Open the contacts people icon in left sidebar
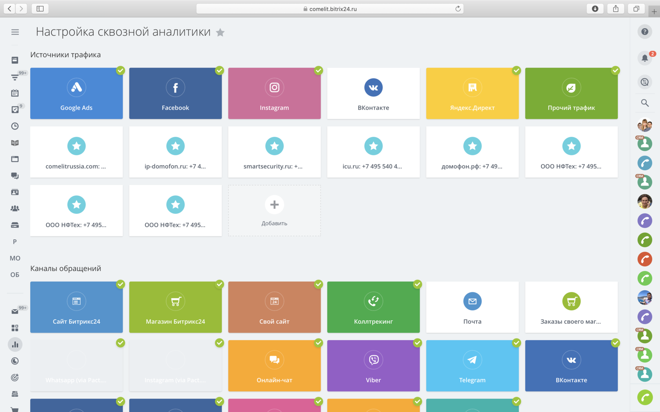The image size is (660, 412). (x=15, y=208)
